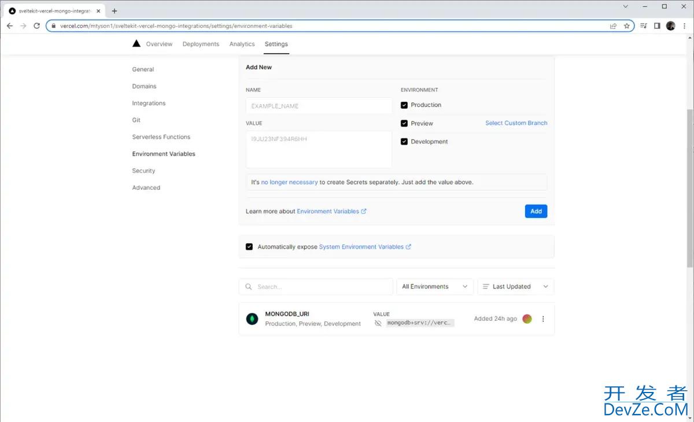Image resolution: width=694 pixels, height=422 pixels.
Task: Click the user avatar beside Added 24h ago
Action: coord(527,319)
